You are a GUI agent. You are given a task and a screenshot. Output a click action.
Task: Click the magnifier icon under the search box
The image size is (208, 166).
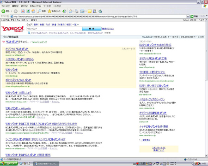tap(29, 33)
